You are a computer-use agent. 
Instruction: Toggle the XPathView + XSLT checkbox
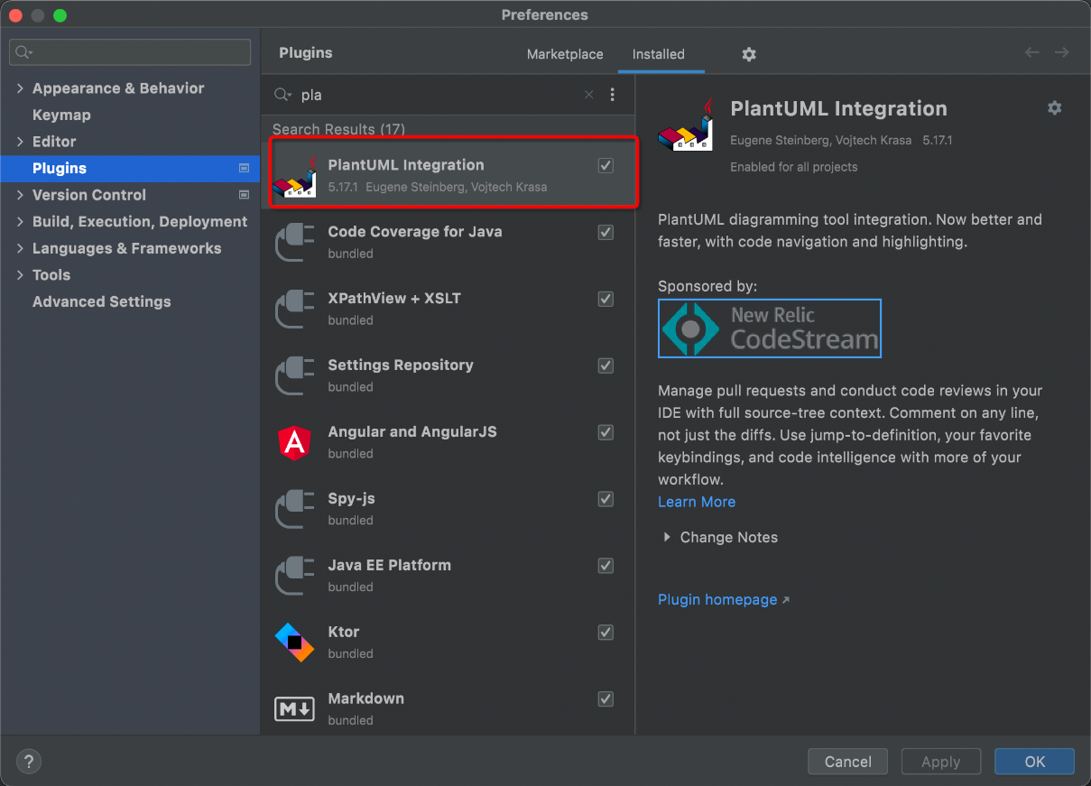pyautogui.click(x=606, y=299)
